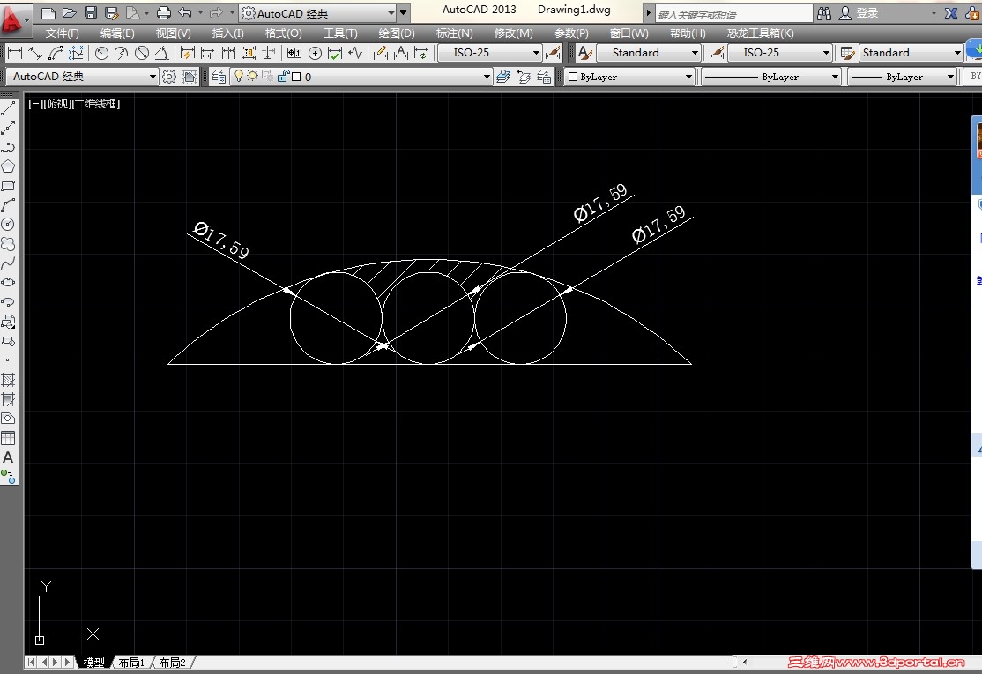Select the Polygon draw tool
The height and width of the screenshot is (674, 982).
point(8,167)
